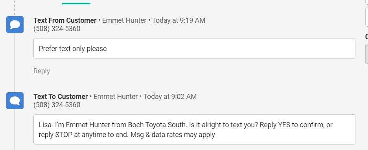Select Emmet Hunter name on 9:02 AM entry
The image size is (368, 150).
(116, 97)
